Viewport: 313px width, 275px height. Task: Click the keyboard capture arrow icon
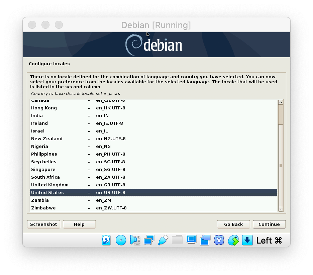[247, 240]
